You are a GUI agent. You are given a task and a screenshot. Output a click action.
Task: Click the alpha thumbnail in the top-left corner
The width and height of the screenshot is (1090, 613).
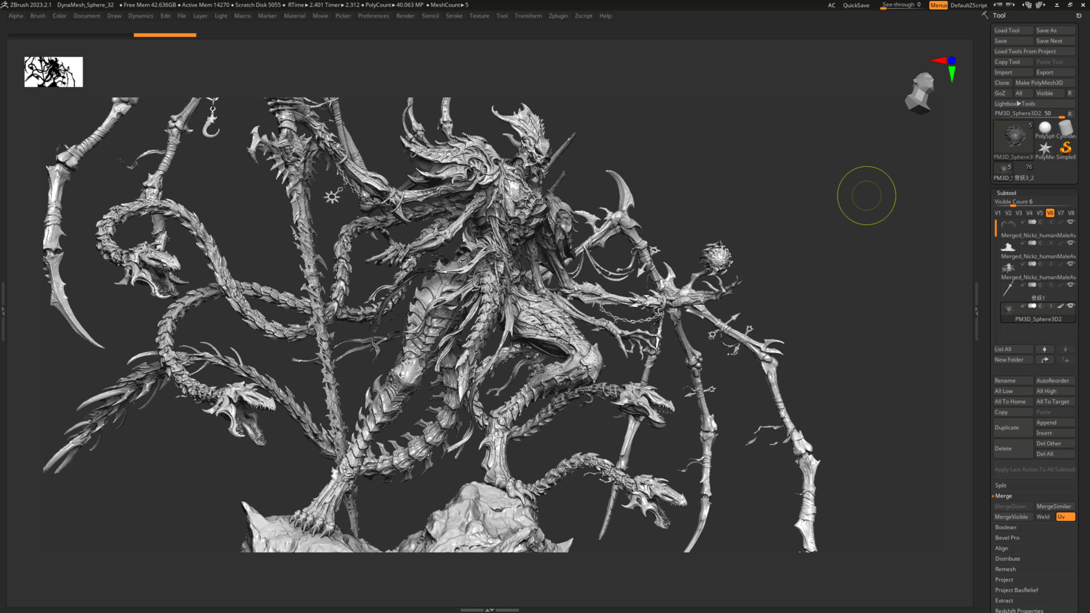click(x=53, y=72)
